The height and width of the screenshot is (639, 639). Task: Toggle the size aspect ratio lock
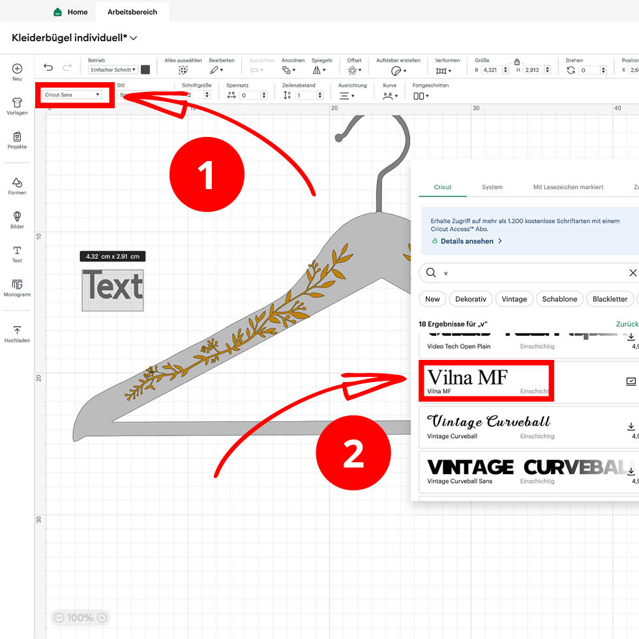(516, 61)
